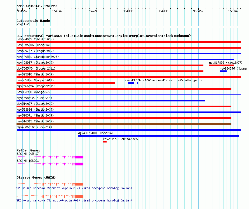Click the small red bar under esv28115
Image resolution: width=249 pixels, height=209 pixels.
tap(105, 142)
